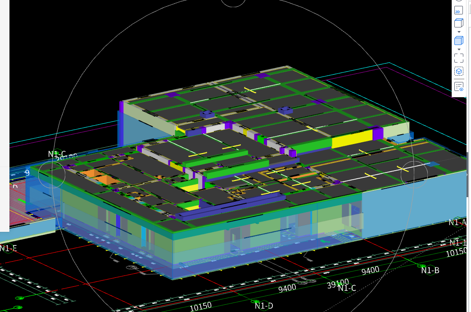Open the wireframe cube view-angle tool
Viewport: 471px width, 312px height.
click(x=459, y=23)
